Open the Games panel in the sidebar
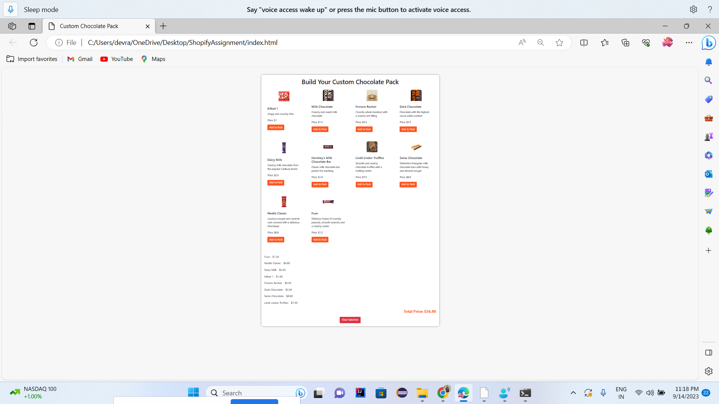Image resolution: width=719 pixels, height=404 pixels. [709, 137]
